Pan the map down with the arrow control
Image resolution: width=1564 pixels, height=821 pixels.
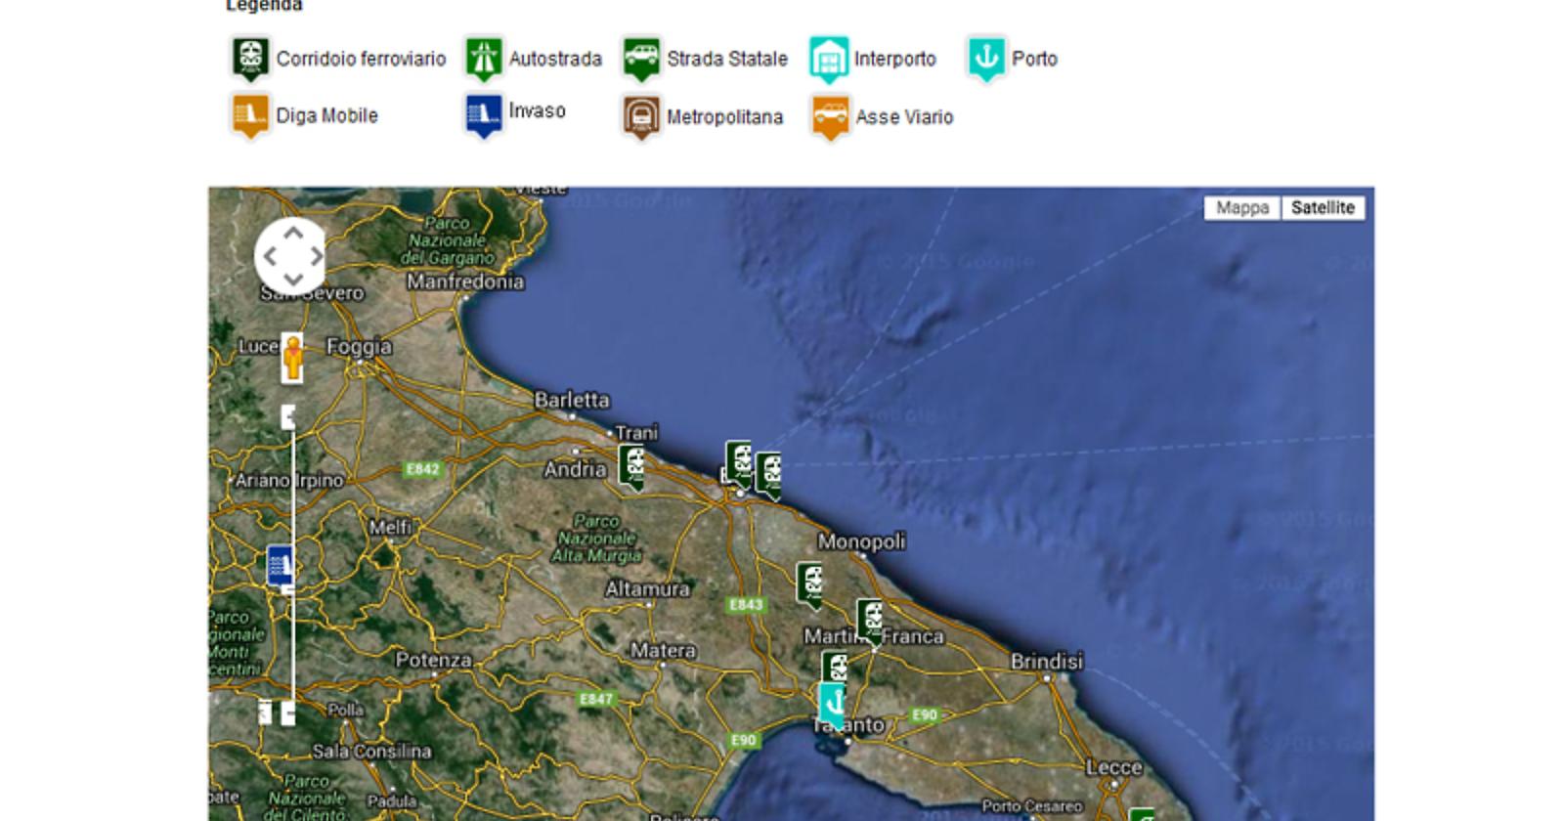pos(292,280)
